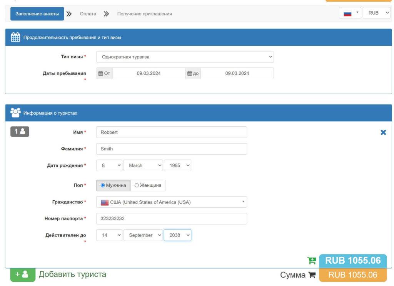Open the Гражданство country dropdown

click(171, 202)
